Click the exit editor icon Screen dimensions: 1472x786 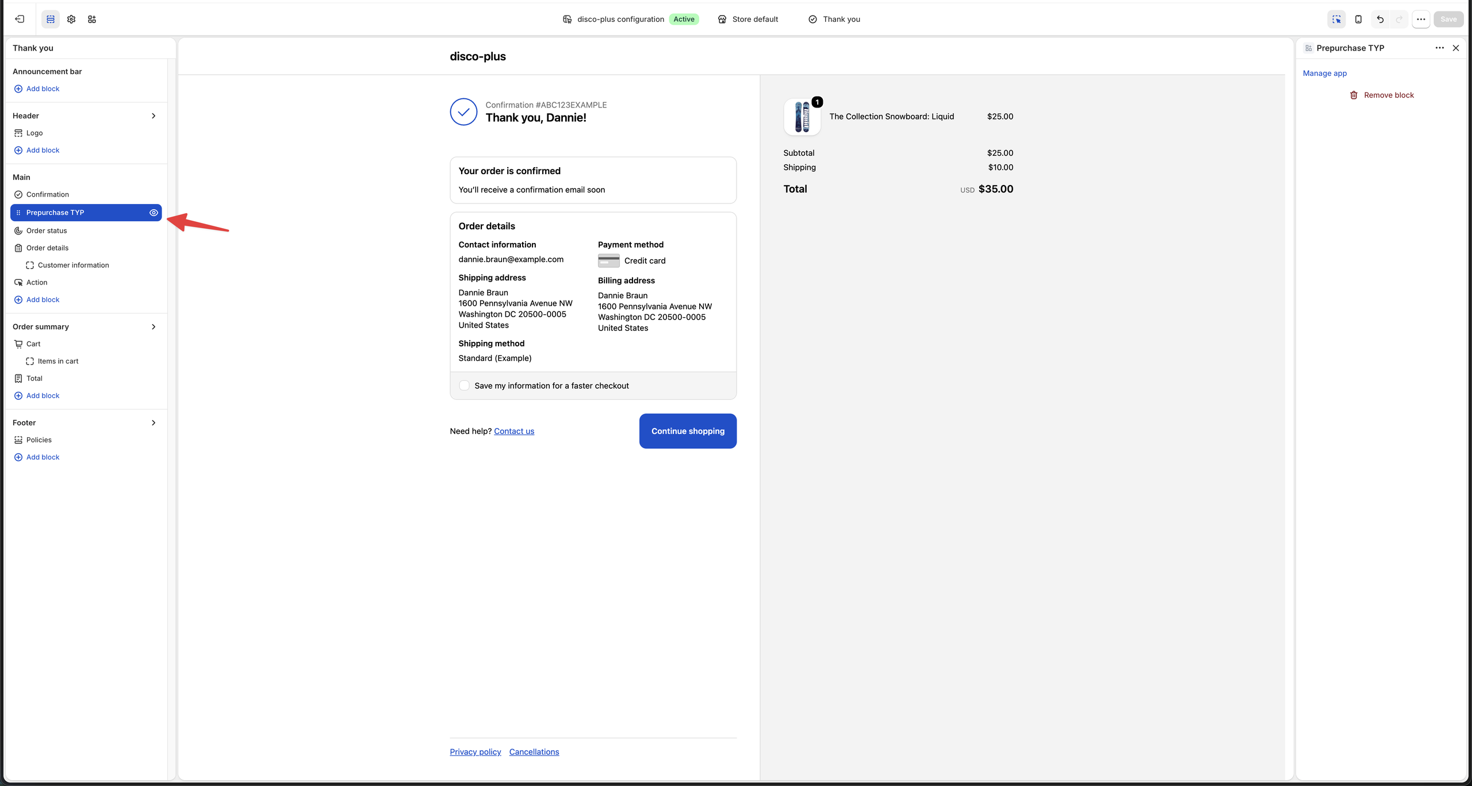click(20, 19)
